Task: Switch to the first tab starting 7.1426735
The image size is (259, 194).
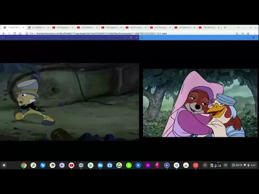Action: 13,27
